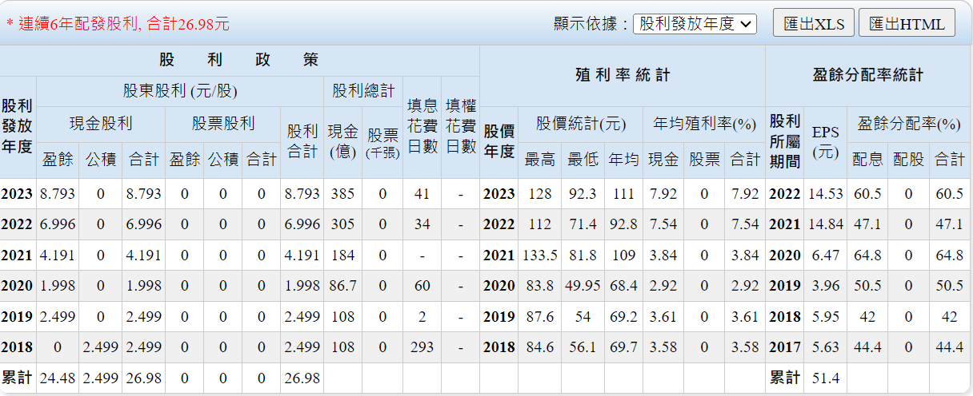Click the EPS(元) column header
973x396 pixels.
825,141
